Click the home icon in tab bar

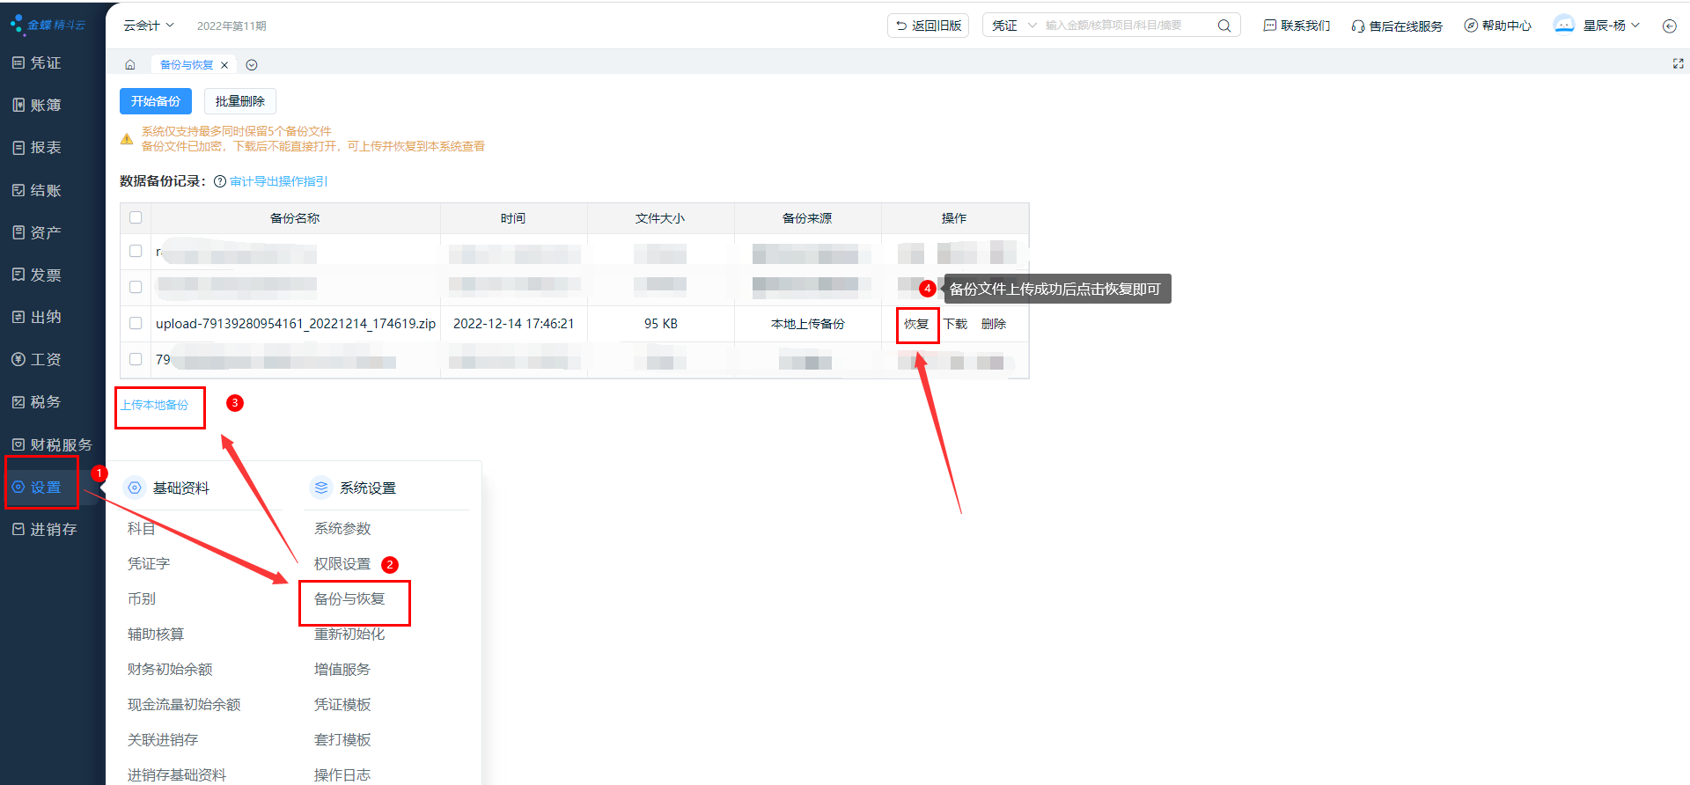[130, 65]
